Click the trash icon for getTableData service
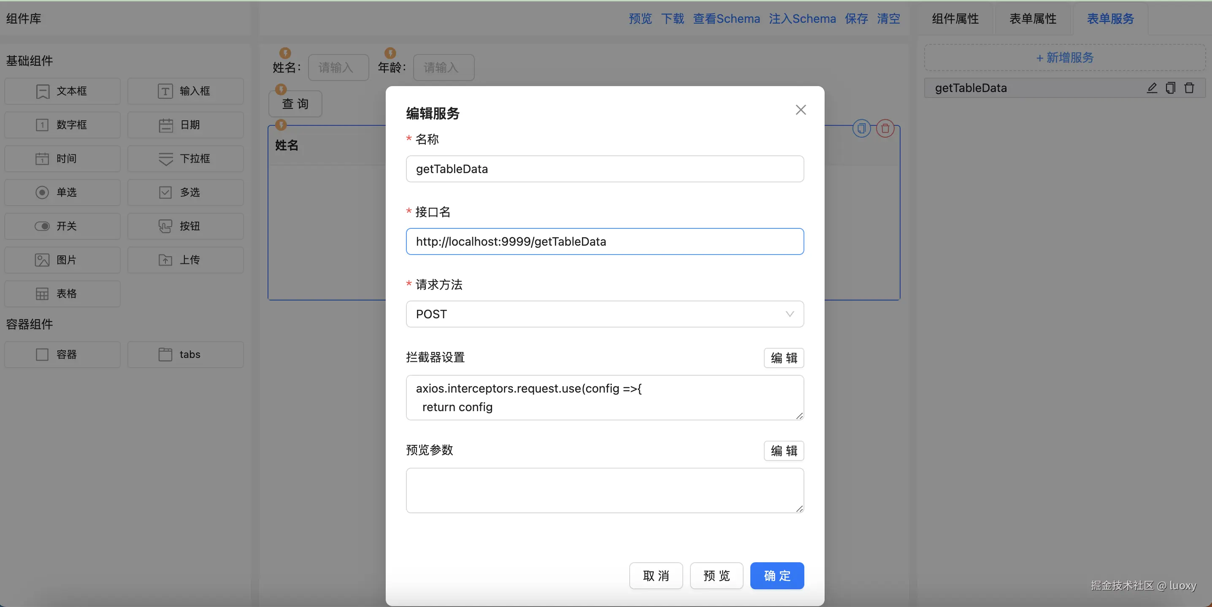Screen dimensions: 1212x607 click(1189, 88)
